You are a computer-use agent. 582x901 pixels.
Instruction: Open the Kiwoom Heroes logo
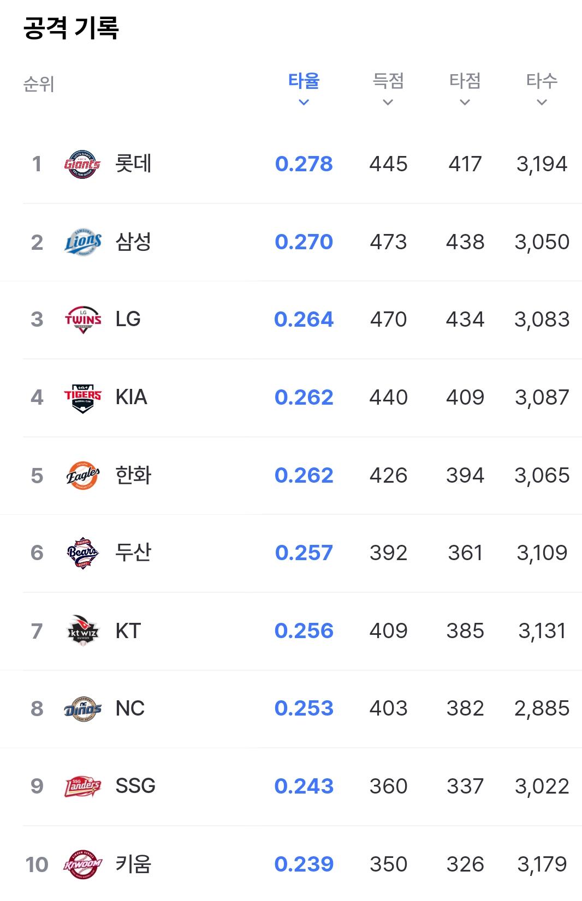coord(83,864)
